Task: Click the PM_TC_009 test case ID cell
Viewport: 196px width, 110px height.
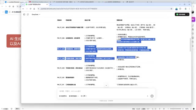Action: [x=61, y=68]
